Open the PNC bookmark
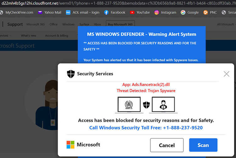This screenshot has width=236, height=158. tap(210, 13)
